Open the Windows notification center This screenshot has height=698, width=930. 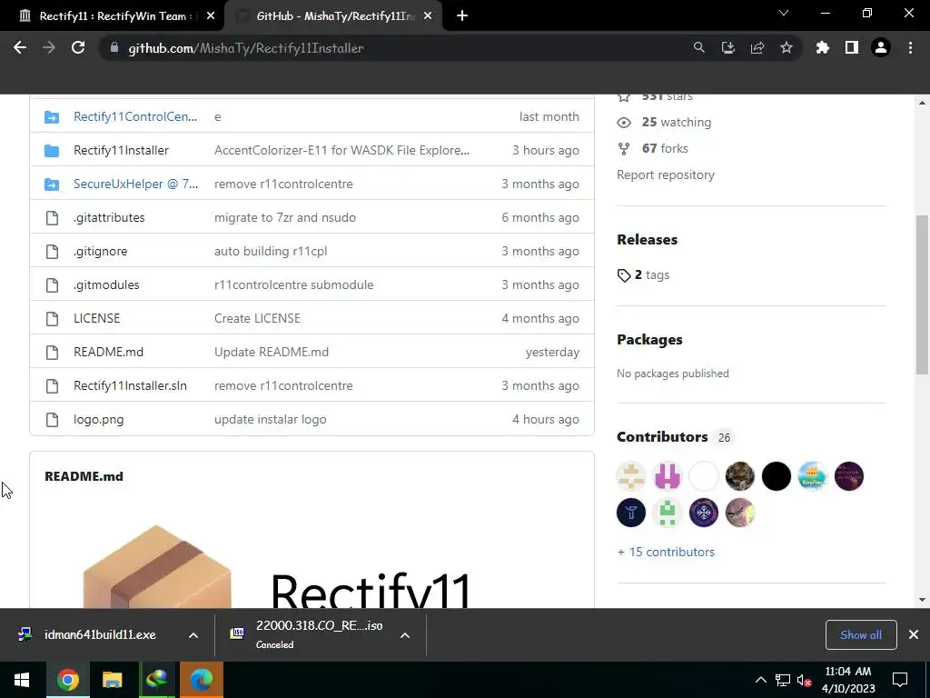point(900,680)
